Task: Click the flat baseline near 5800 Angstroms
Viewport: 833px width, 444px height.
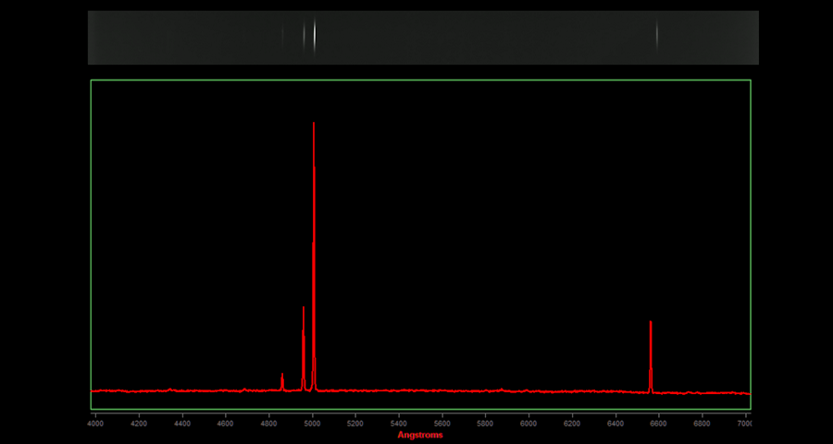Action: [x=485, y=390]
